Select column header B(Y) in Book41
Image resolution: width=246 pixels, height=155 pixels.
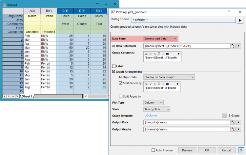[49, 11]
